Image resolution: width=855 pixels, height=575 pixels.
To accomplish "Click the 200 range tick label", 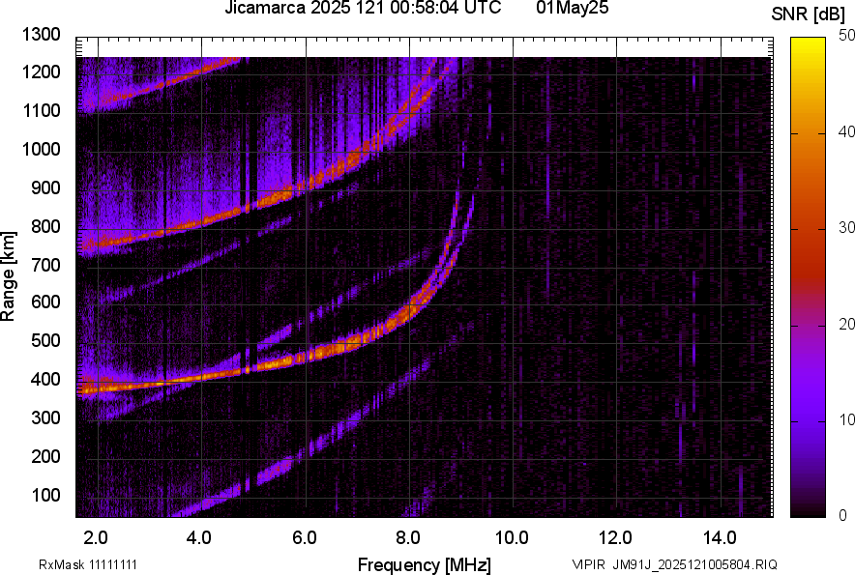I will [45, 456].
